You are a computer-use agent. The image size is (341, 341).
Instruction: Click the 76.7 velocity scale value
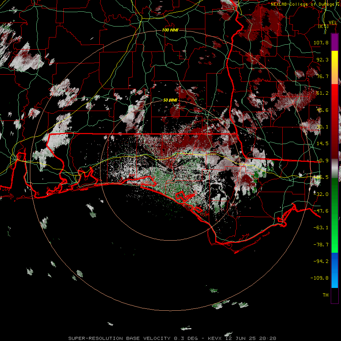[322, 76]
